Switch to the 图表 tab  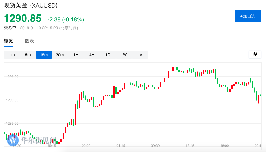(x=29, y=41)
